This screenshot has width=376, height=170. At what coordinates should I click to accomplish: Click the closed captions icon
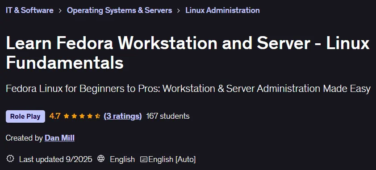pyautogui.click(x=144, y=159)
